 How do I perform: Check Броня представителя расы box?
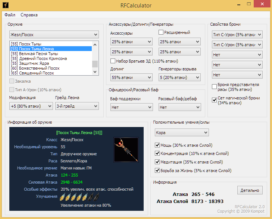pos(214,86)
